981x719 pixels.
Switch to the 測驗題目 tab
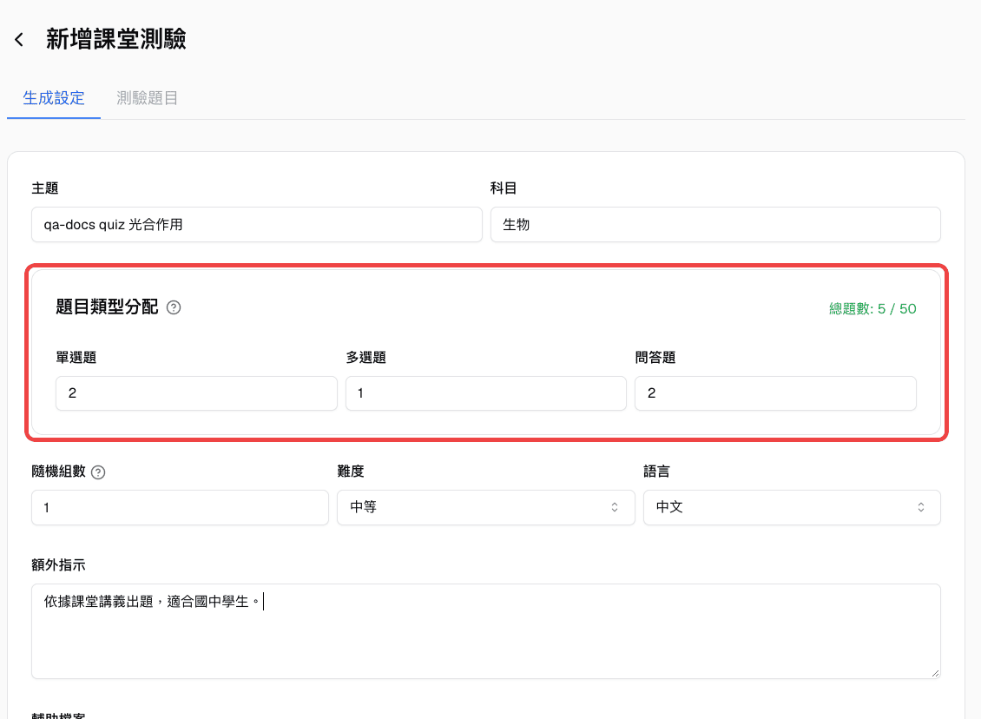click(147, 97)
